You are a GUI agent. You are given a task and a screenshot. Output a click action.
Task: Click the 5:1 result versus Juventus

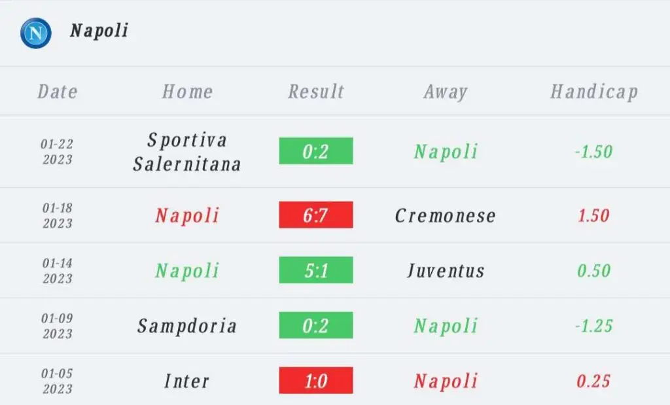point(316,270)
